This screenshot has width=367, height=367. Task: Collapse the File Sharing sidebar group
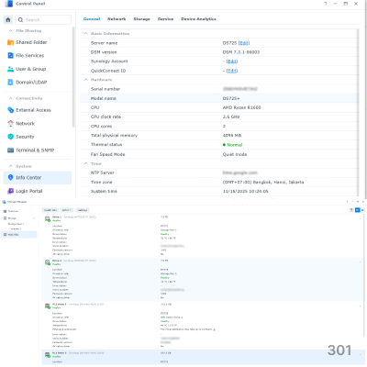(x=11, y=30)
